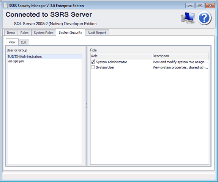Open the Items tab
This screenshot has width=218, height=182.
(x=11, y=33)
